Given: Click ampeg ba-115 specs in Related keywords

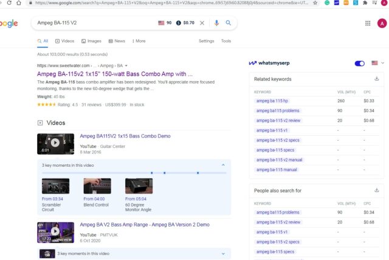Looking at the screenshot, I should (x=275, y=150).
